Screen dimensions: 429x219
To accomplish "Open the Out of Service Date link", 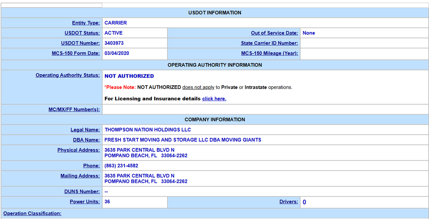I will (x=274, y=33).
